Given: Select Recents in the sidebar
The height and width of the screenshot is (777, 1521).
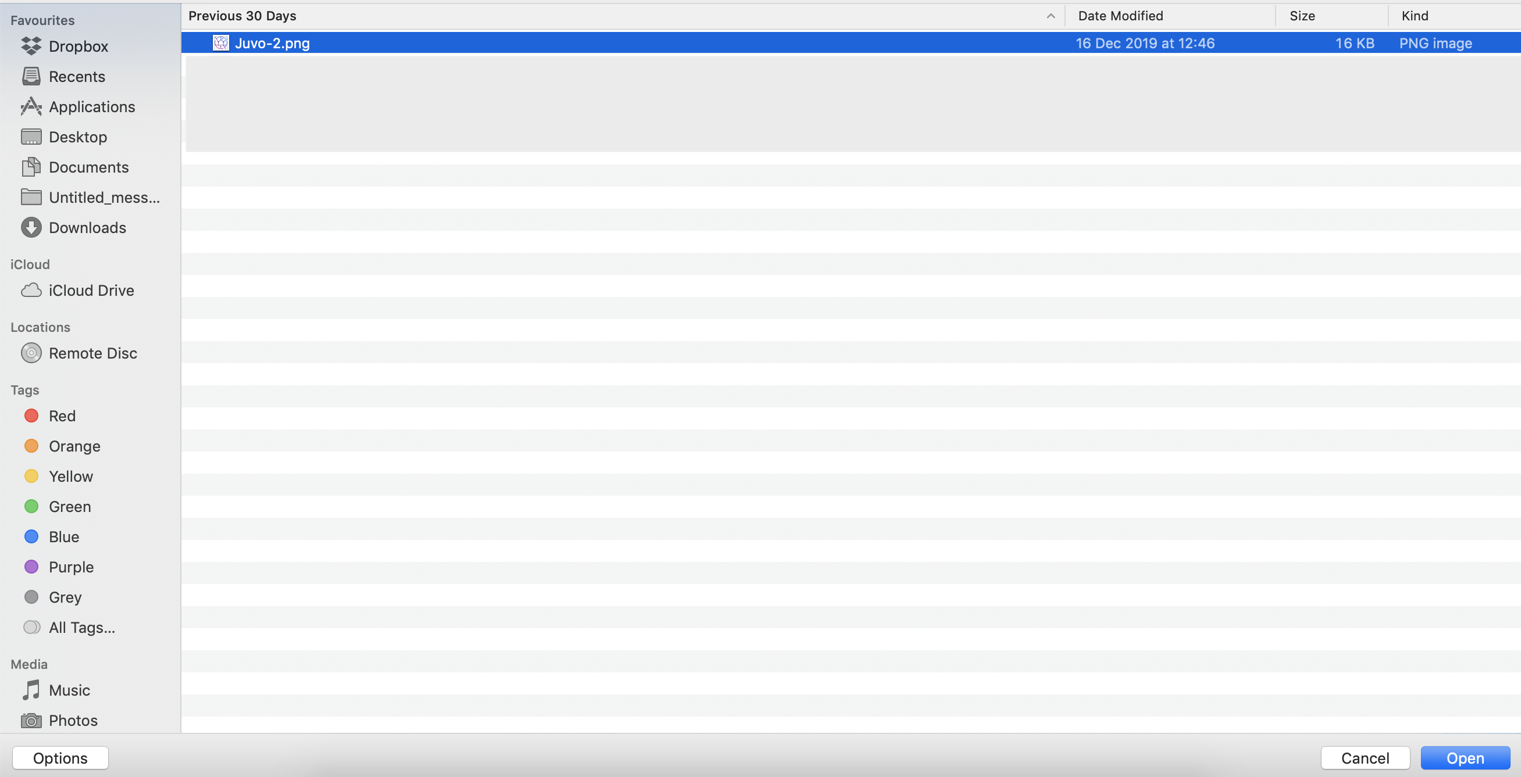Looking at the screenshot, I should tap(77, 76).
